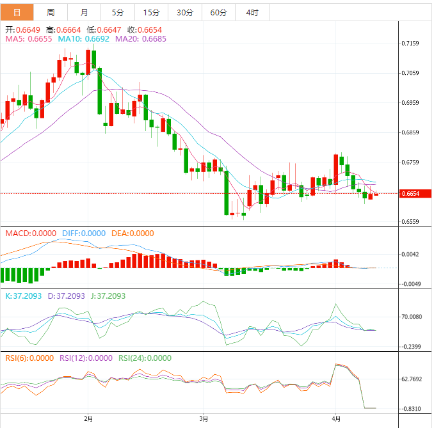This screenshot has height=428, width=434.
Task: Click the RSI(24) indicator label
Action: point(145,358)
